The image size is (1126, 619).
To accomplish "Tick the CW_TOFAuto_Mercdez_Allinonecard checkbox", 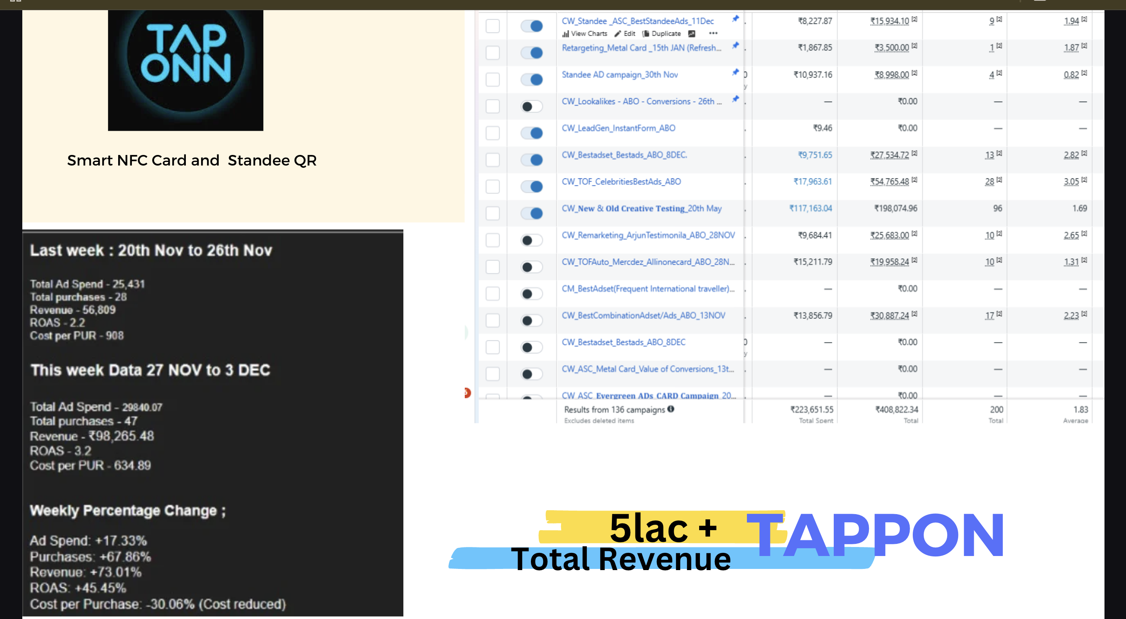I will tap(493, 267).
